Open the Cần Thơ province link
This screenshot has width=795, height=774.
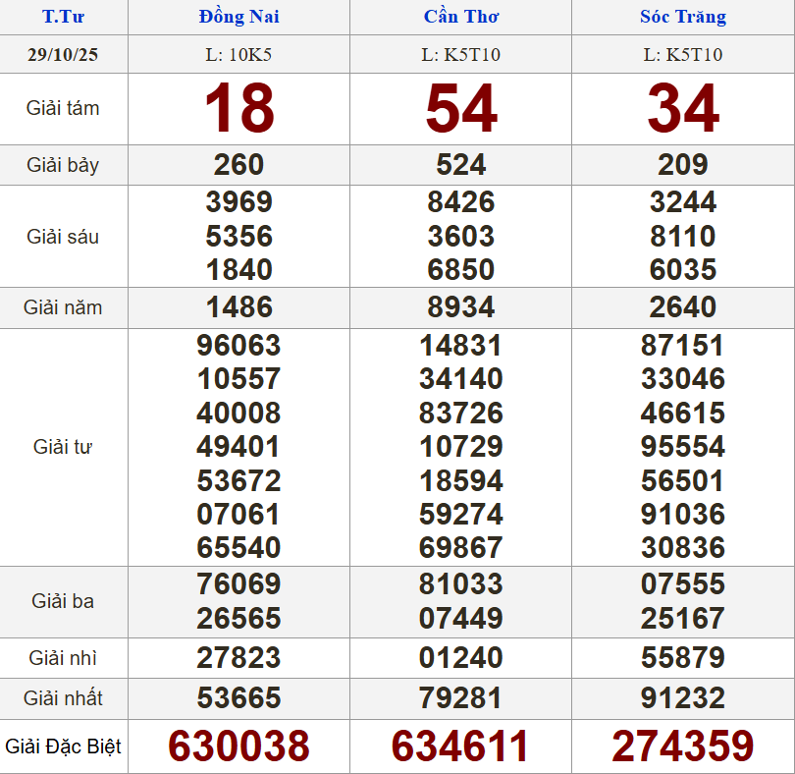pyautogui.click(x=460, y=17)
